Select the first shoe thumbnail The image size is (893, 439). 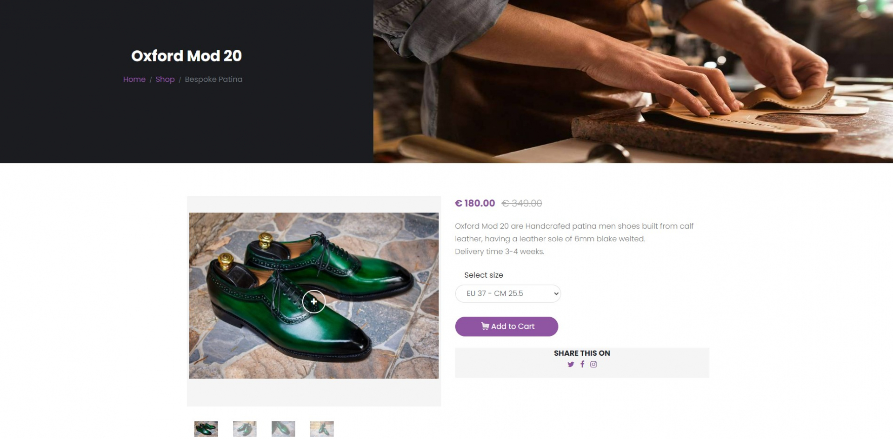pos(206,429)
